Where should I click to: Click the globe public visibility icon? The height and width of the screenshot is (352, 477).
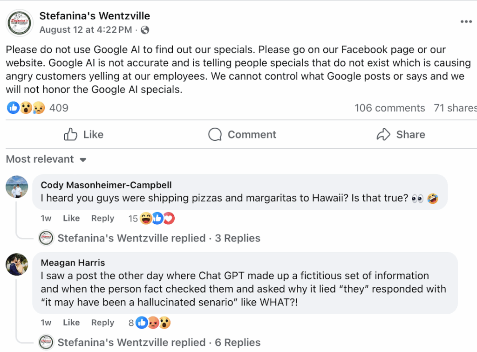tap(145, 30)
